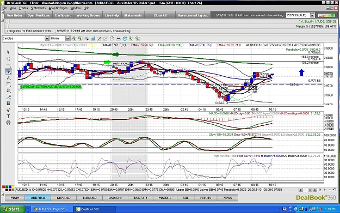Switch to AUD/USD - Page 225 taskbar window
Screen dimensions: 340x213
(x=51, y=209)
